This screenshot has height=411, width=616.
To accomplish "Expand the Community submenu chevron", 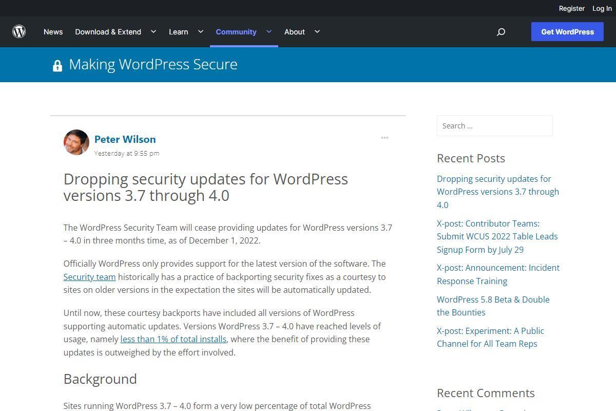I will tap(268, 32).
